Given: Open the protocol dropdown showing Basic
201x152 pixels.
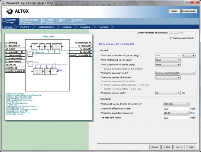Looking at the screenshot, I should pos(168,60).
